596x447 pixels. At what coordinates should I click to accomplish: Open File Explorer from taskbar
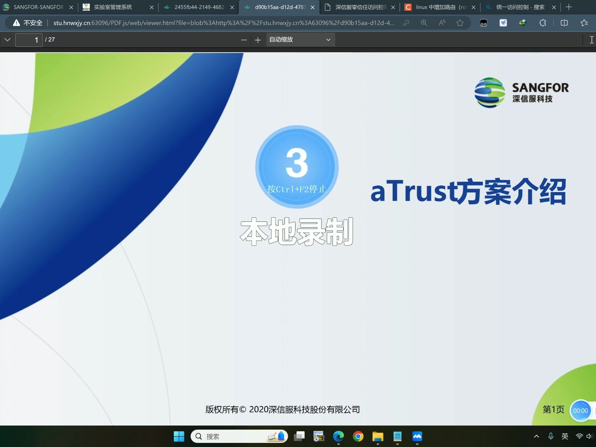coord(378,436)
